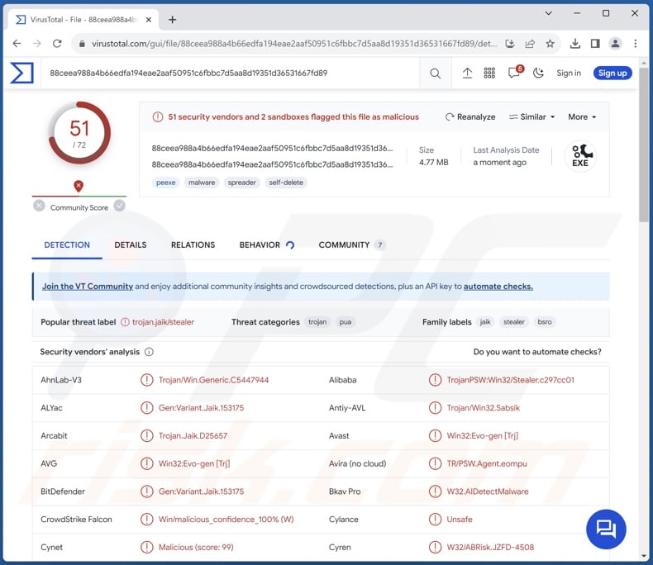Image resolution: width=653 pixels, height=565 pixels.
Task: Click the bsro family label chip
Action: click(545, 322)
